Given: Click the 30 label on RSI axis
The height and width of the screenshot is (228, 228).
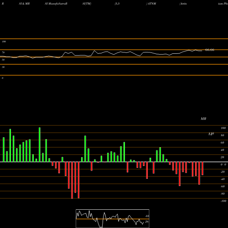Looking at the screenshot, I should 3,67.
